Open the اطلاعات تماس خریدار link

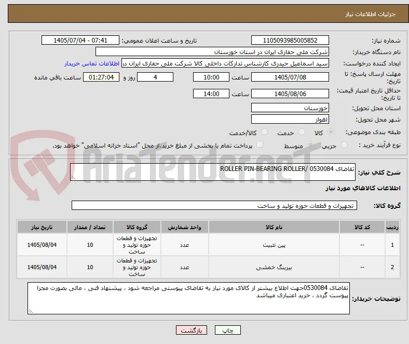click(x=92, y=63)
